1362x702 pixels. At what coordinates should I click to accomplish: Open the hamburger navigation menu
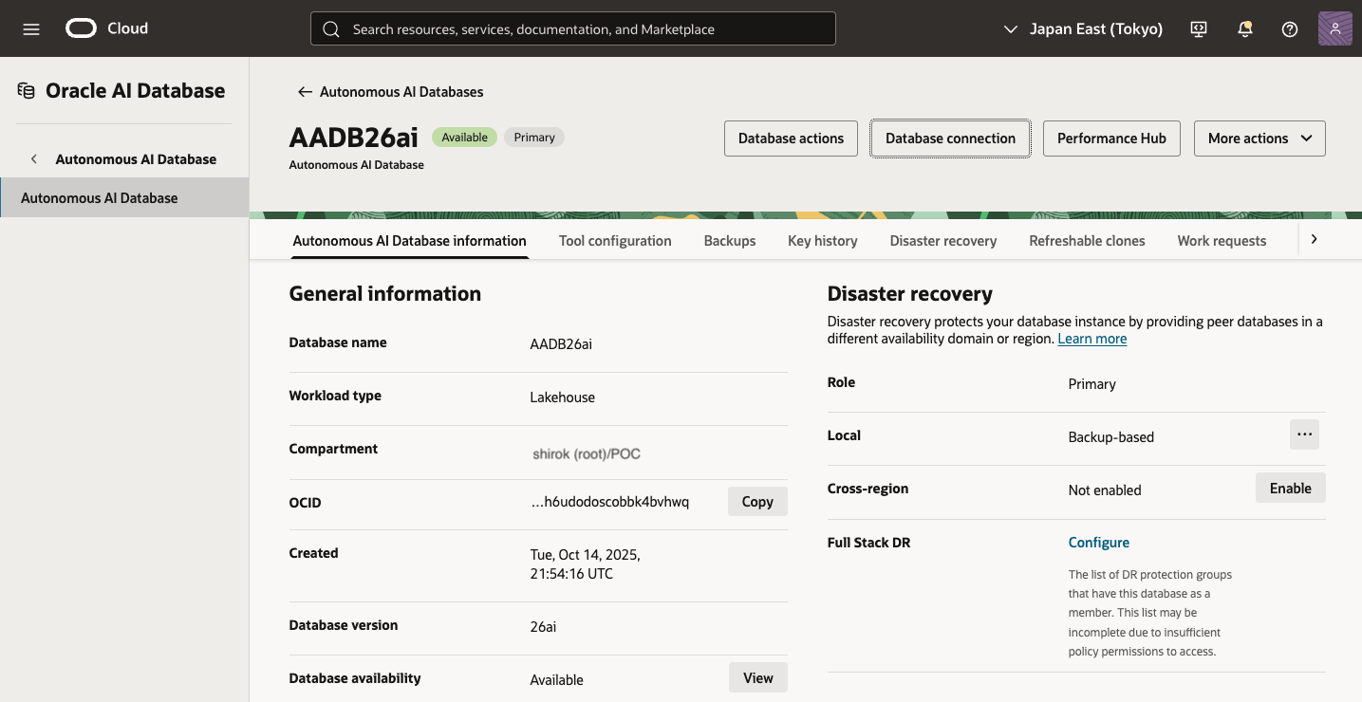31,29
